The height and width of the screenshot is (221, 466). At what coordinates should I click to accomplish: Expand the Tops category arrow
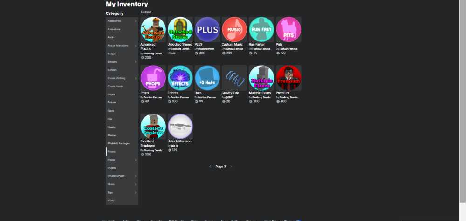(x=136, y=192)
